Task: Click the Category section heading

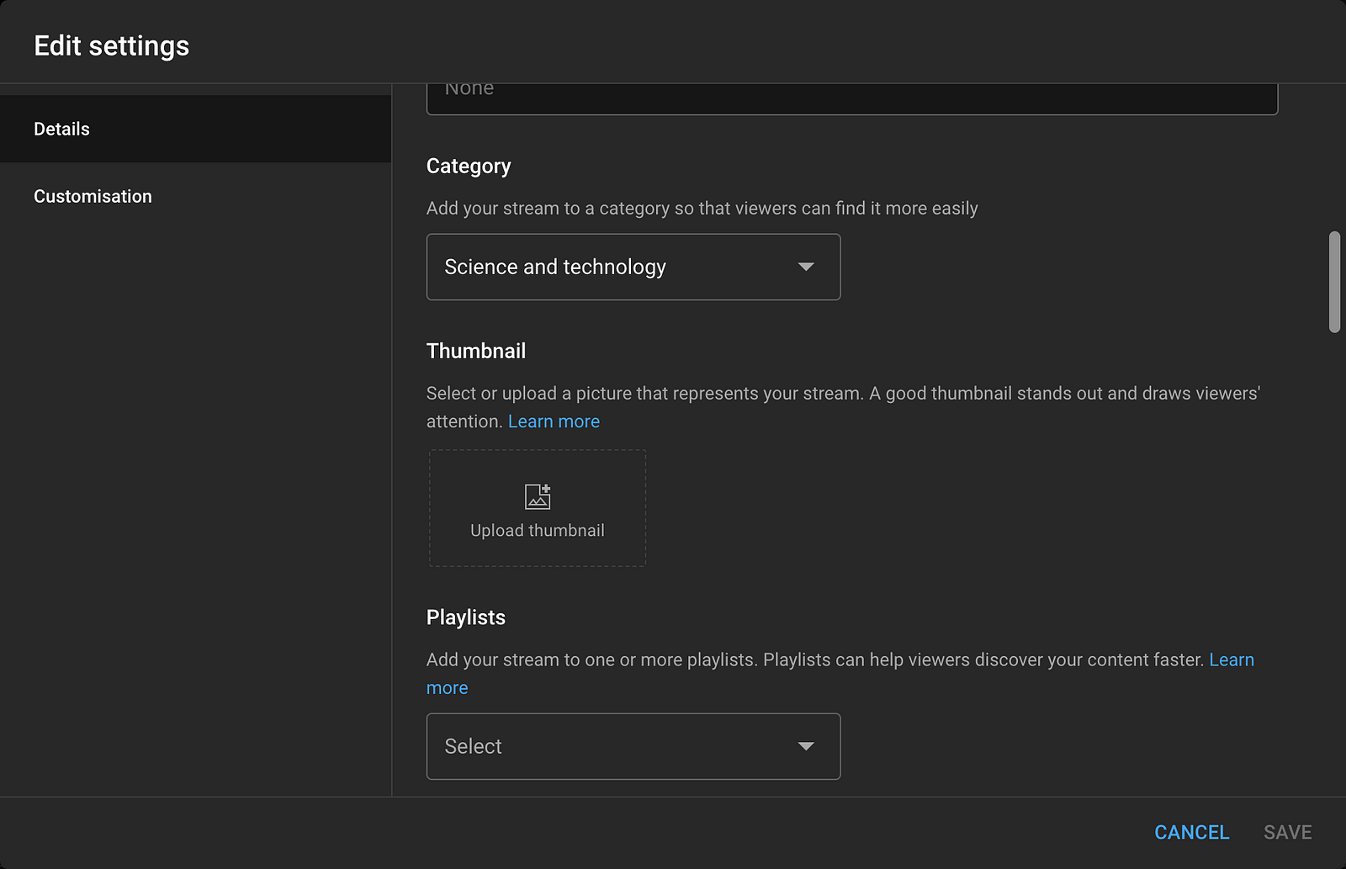Action: coord(469,166)
